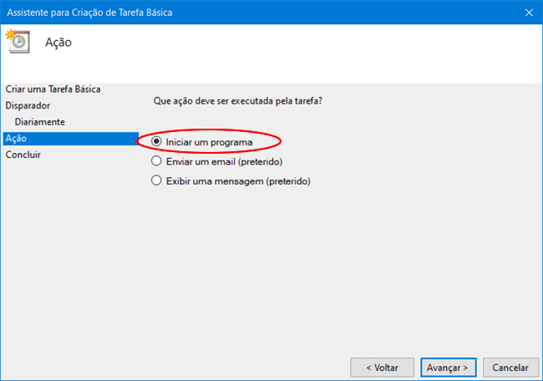The image size is (543, 381).
Task: Click the 'Exibir uma mensagem (preterido)' label text
Action: coord(238,180)
